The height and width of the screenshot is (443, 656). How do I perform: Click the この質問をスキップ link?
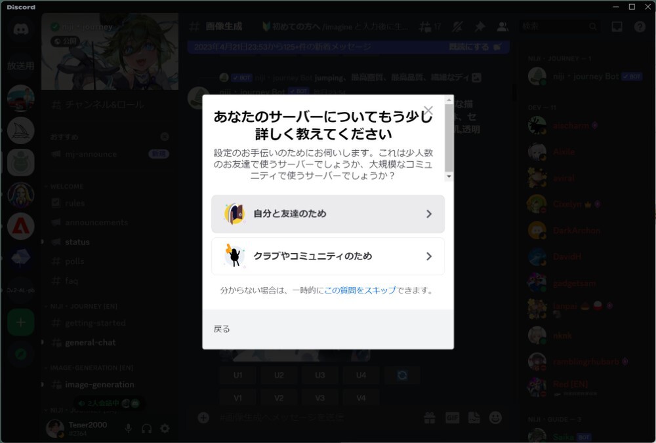click(x=360, y=290)
